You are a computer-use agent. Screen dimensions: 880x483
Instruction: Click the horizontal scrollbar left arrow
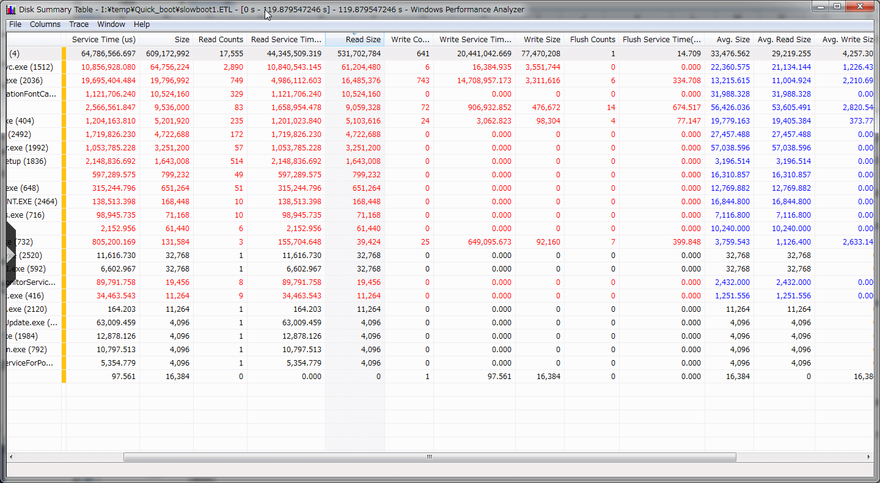(11, 457)
